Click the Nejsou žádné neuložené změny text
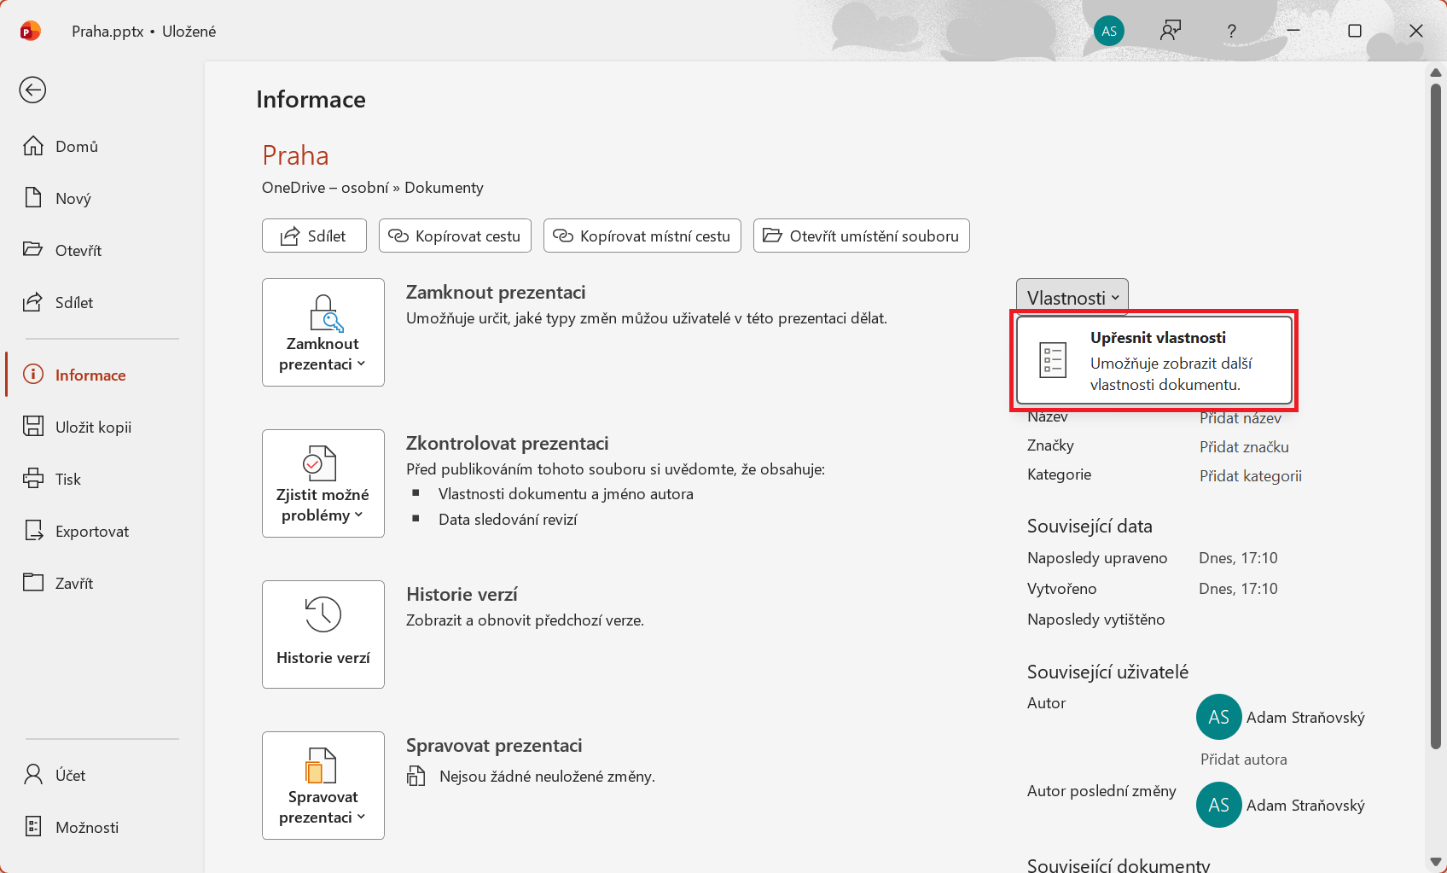Screen dimensions: 1447x873 pos(547,777)
